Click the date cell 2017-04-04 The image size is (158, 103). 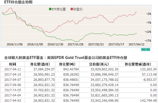[13, 95]
